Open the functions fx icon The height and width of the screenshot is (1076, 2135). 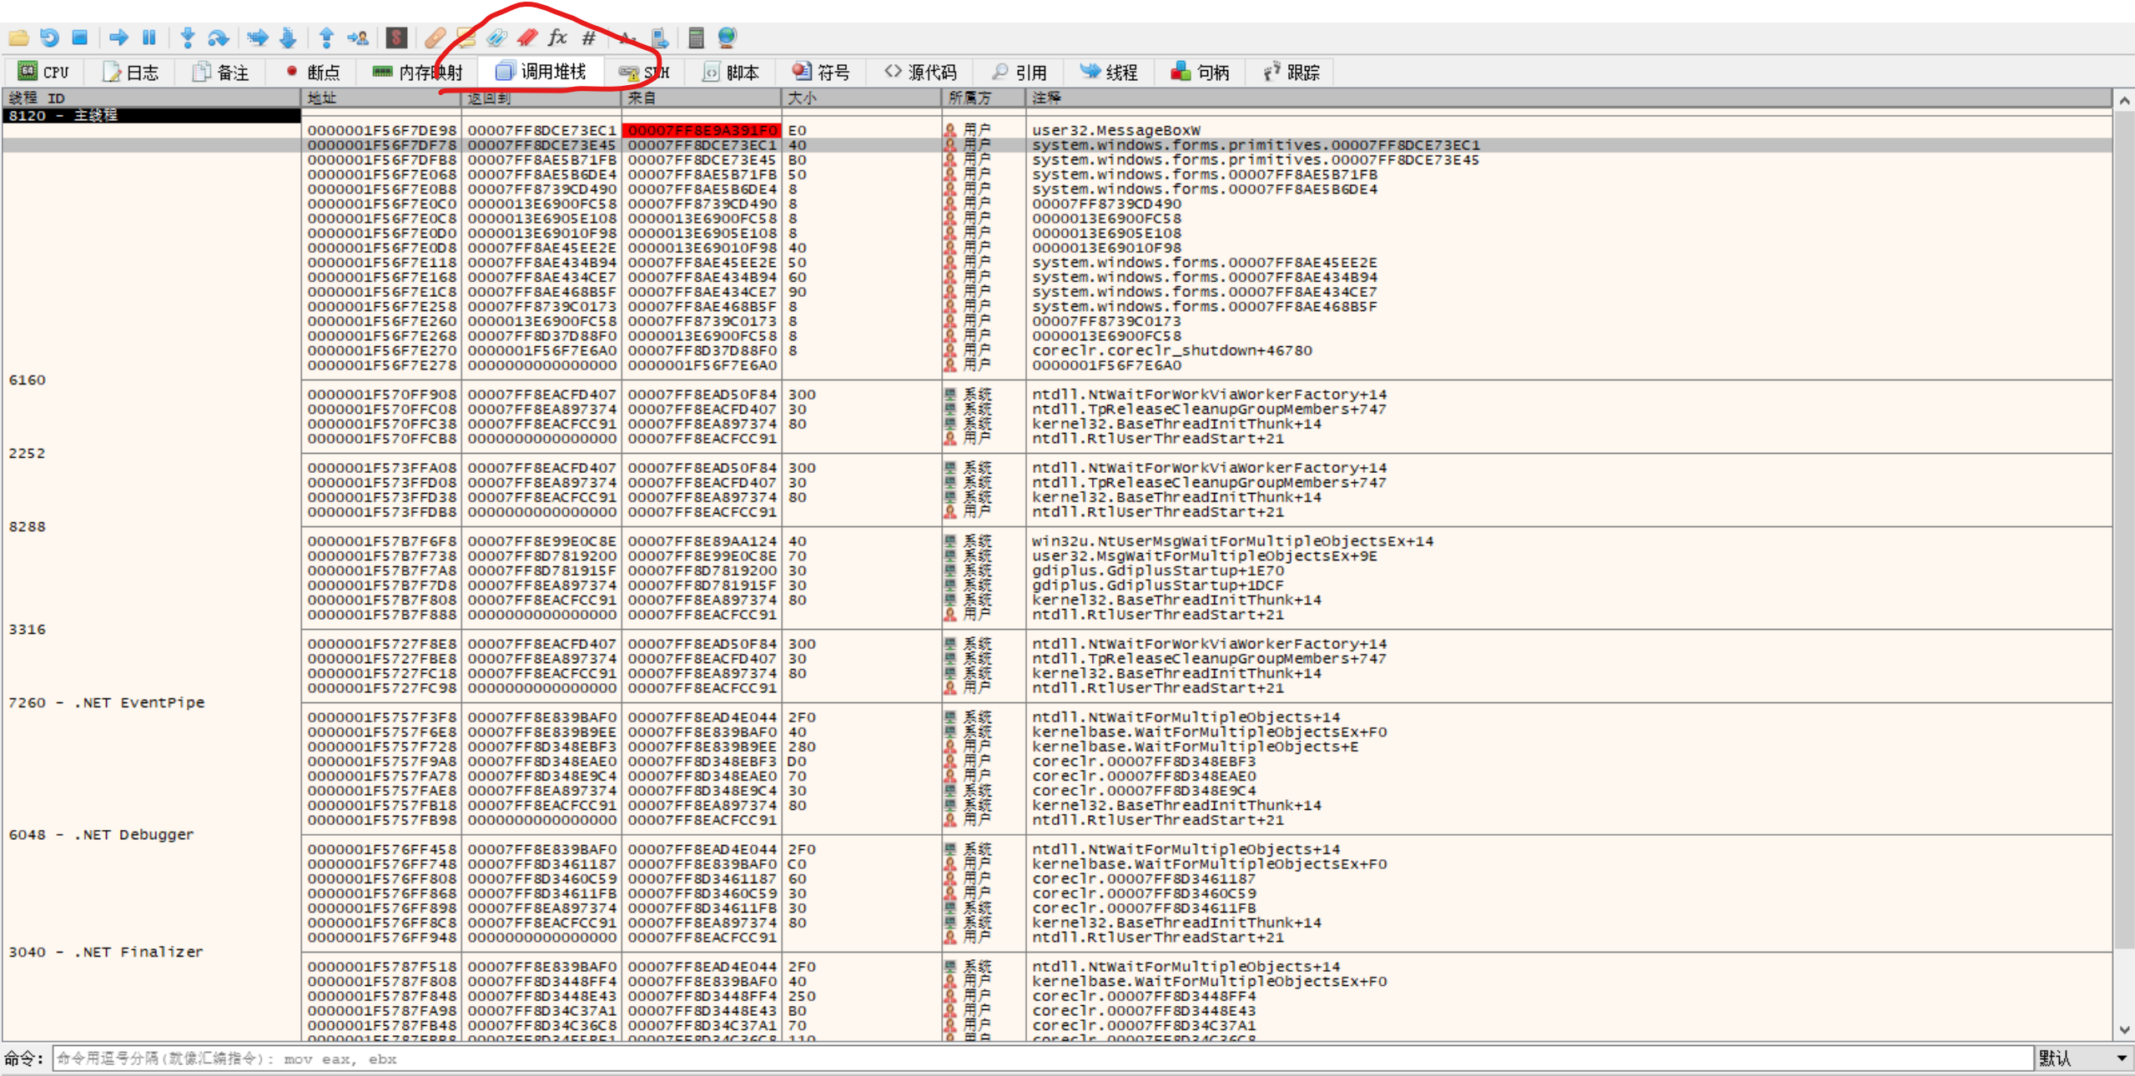click(557, 38)
